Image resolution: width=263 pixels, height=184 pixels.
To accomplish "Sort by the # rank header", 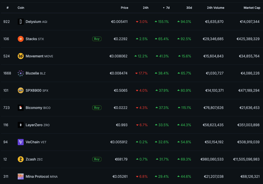I will (7, 8).
